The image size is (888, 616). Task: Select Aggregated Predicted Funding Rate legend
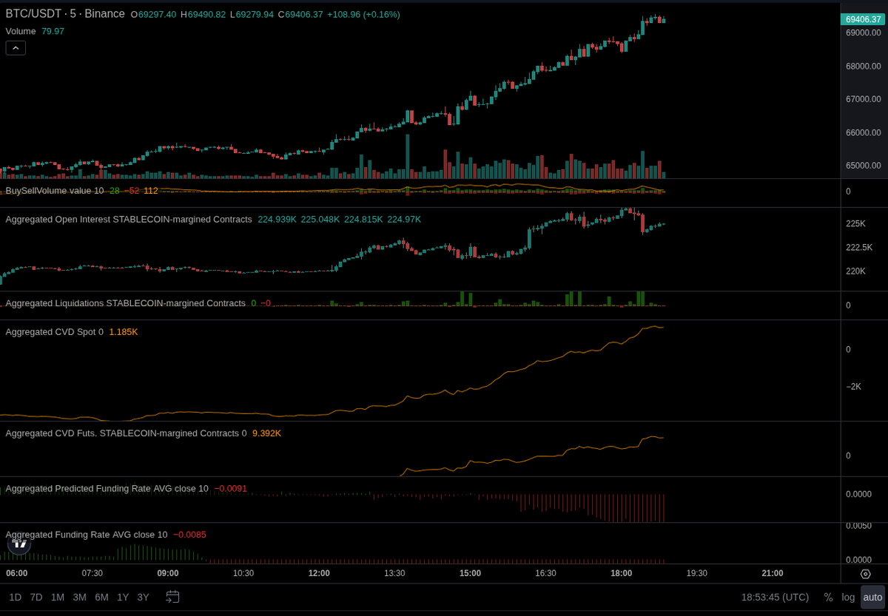(x=107, y=489)
